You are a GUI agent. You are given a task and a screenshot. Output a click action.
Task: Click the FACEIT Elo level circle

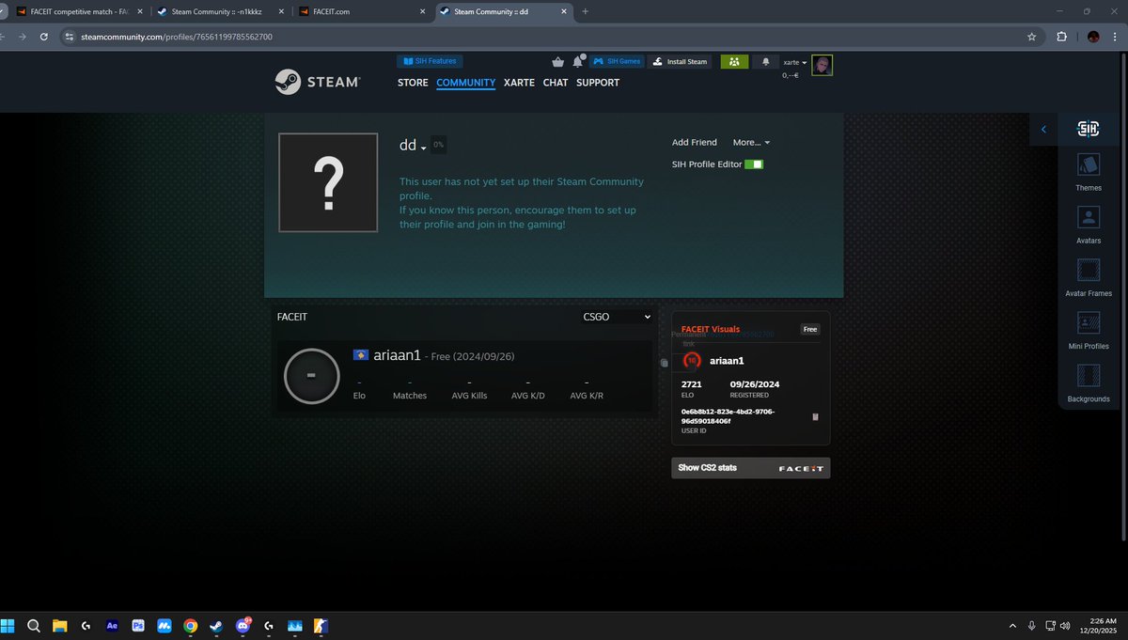point(311,376)
